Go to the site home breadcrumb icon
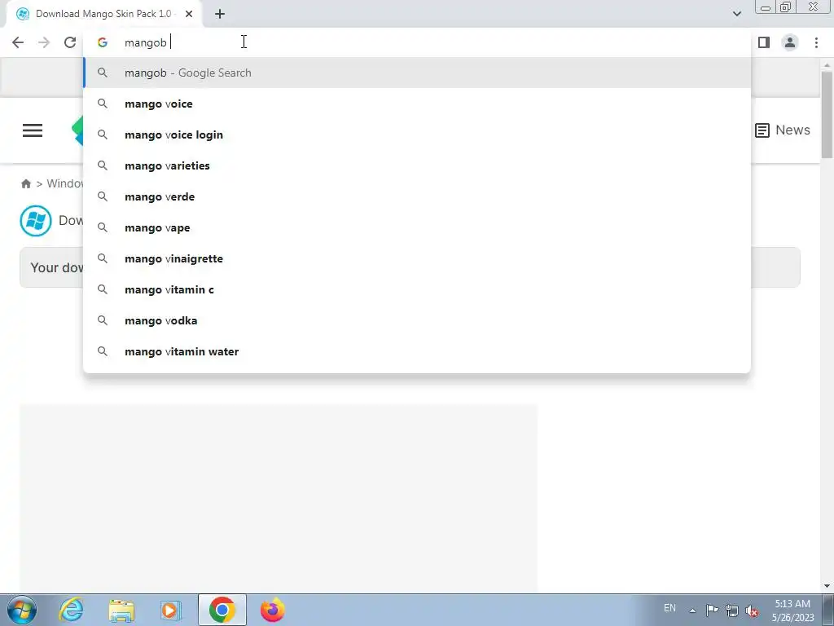Screen dimensions: 834x626 pyautogui.click(x=25, y=183)
